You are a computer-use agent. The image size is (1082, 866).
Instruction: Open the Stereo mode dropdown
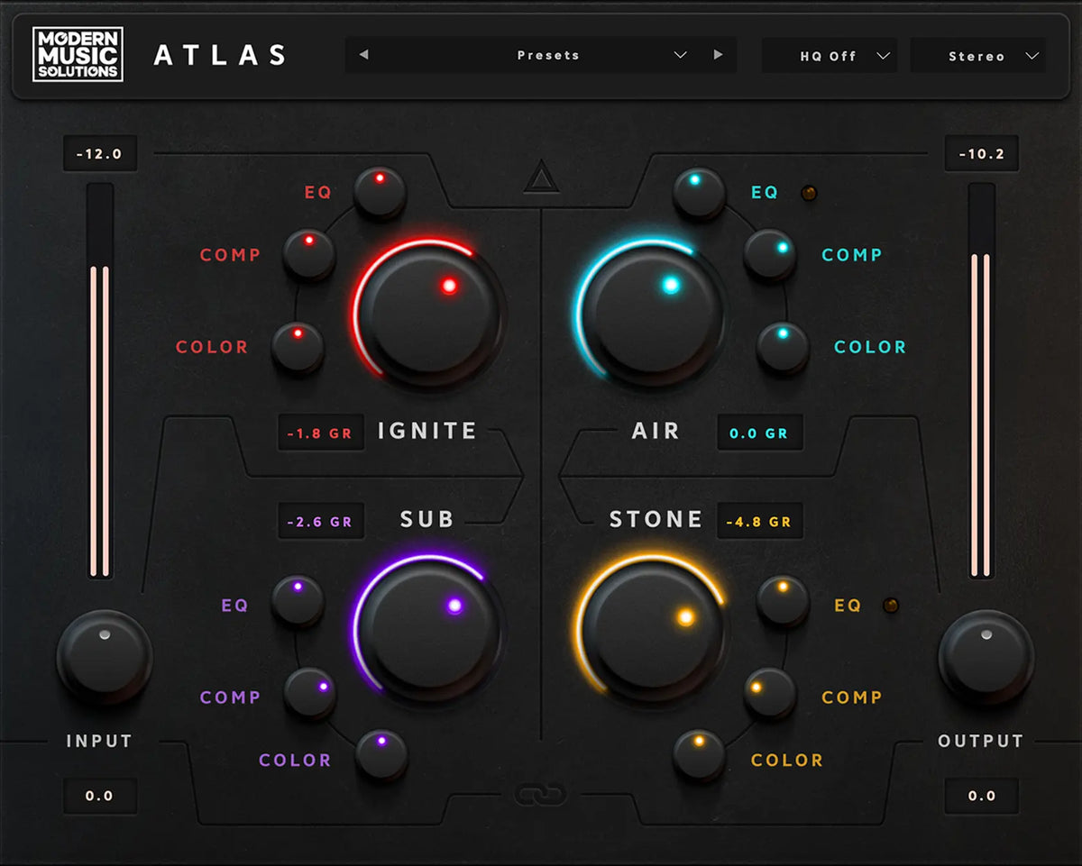[978, 55]
